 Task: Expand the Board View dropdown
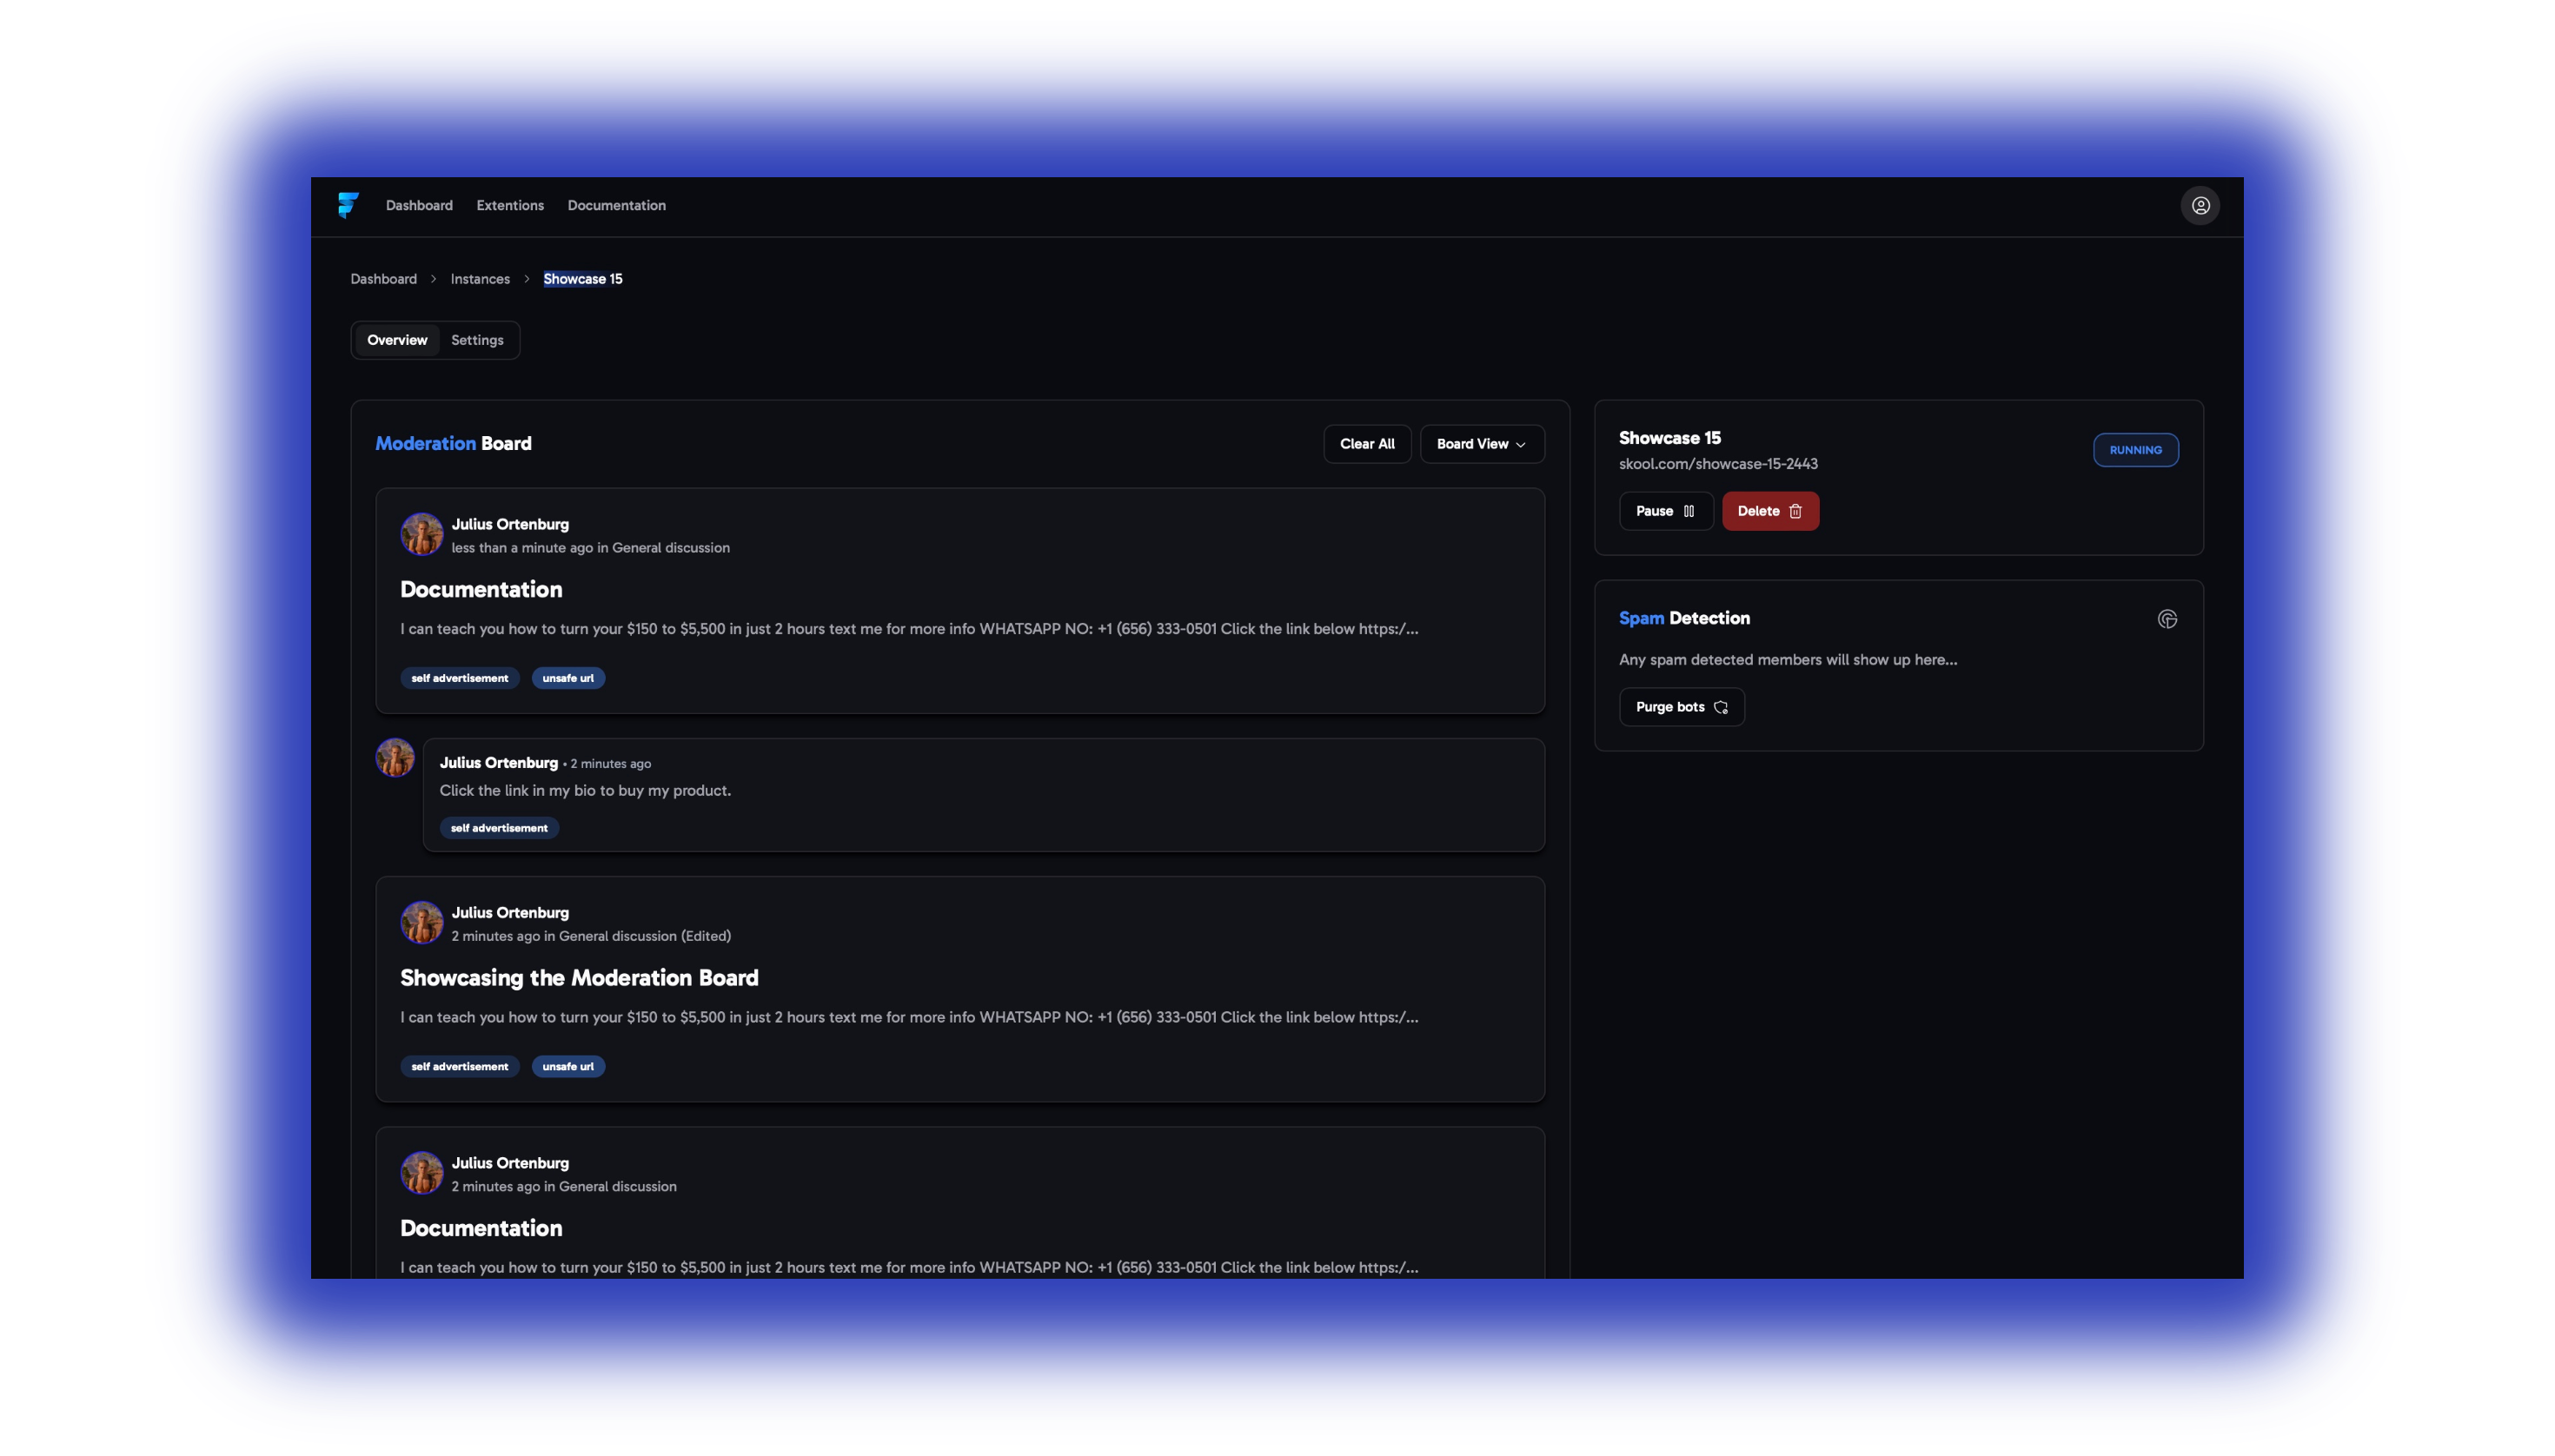(x=1482, y=444)
